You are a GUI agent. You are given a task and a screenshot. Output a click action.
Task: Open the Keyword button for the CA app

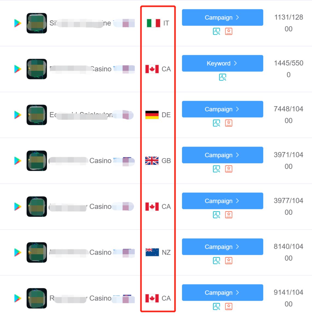222,63
